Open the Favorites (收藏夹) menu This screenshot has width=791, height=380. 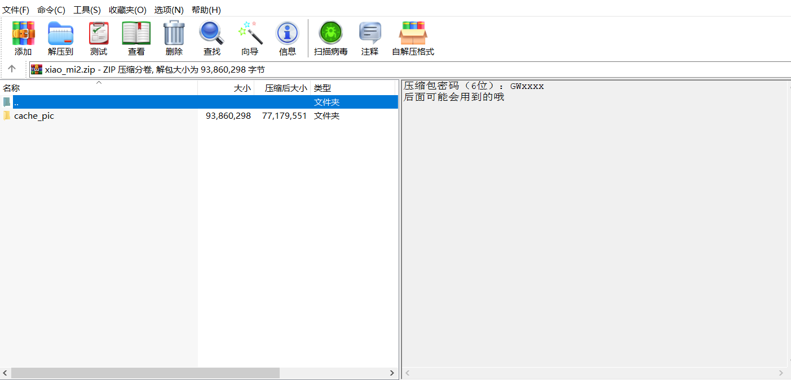click(x=127, y=10)
